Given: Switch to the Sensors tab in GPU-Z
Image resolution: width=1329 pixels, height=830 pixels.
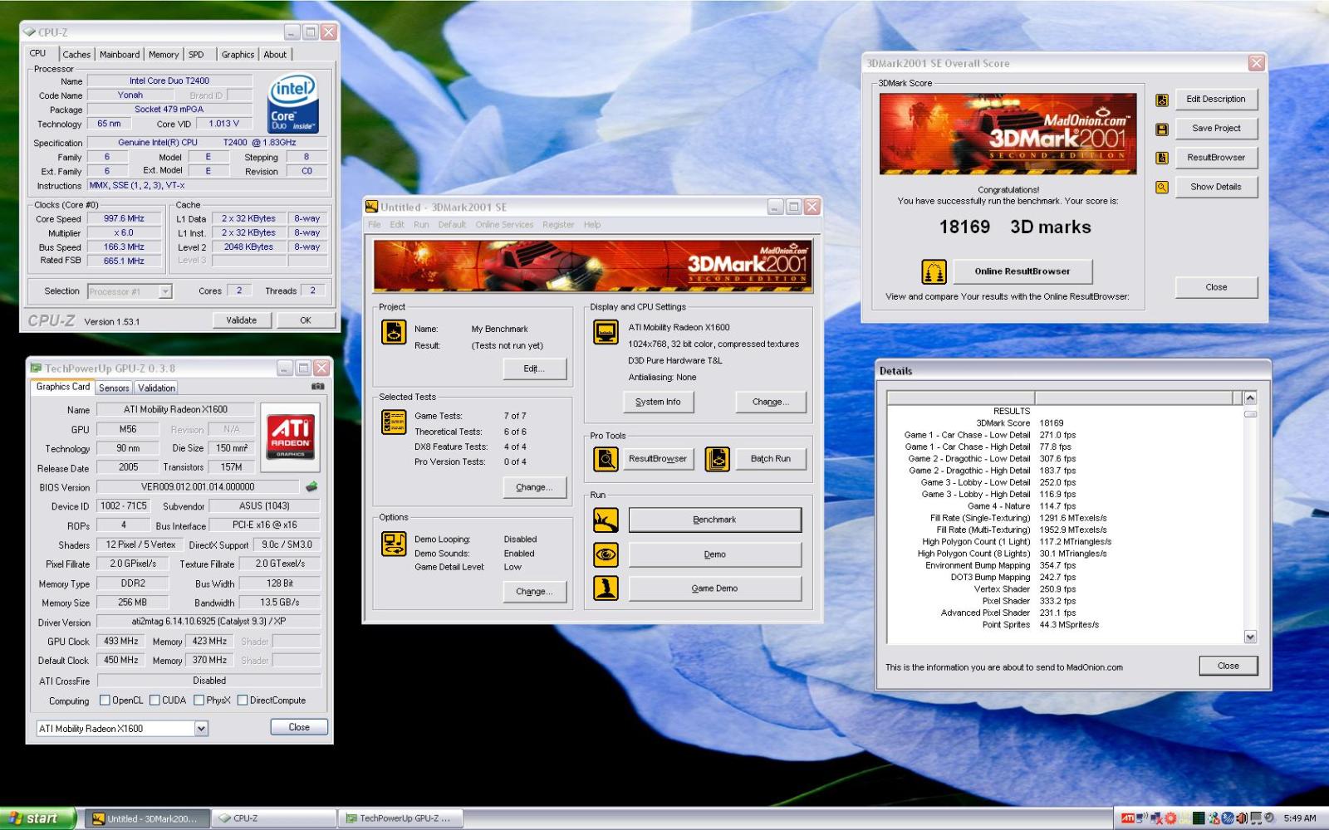Looking at the screenshot, I should pos(114,388).
